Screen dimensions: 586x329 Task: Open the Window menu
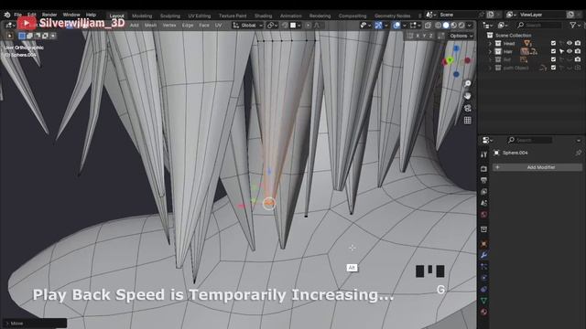tap(71, 15)
